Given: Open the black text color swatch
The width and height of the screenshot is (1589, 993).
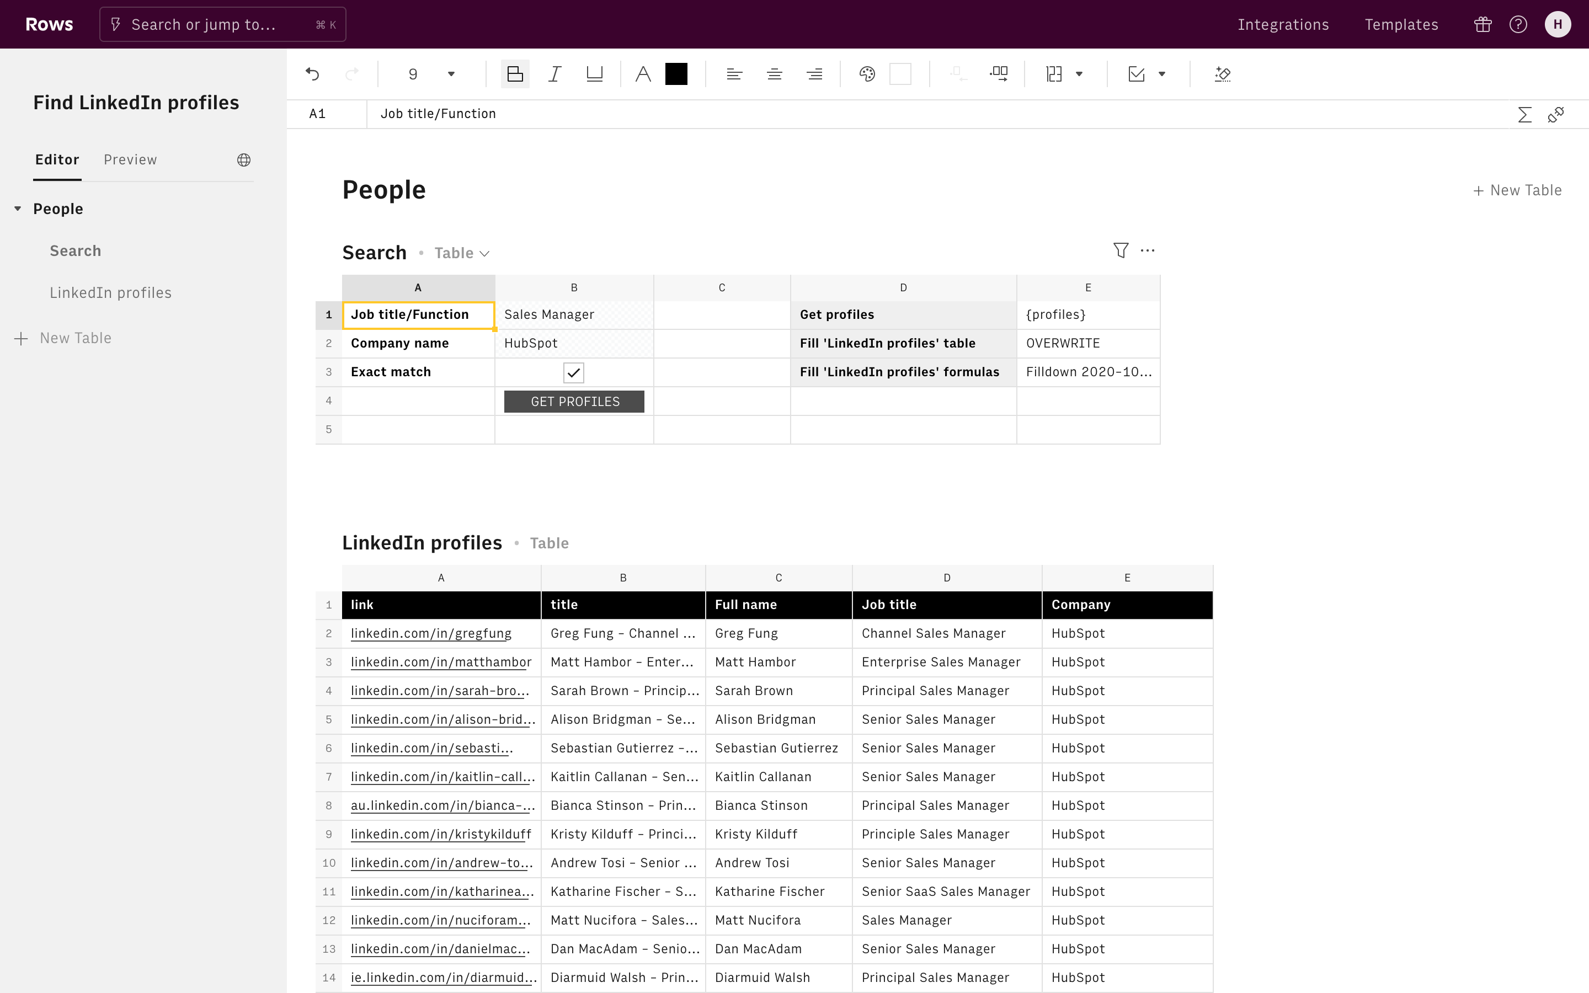Looking at the screenshot, I should (x=676, y=74).
